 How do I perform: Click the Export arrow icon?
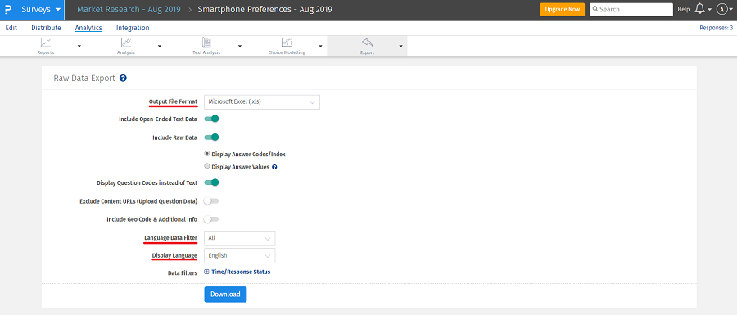click(367, 43)
